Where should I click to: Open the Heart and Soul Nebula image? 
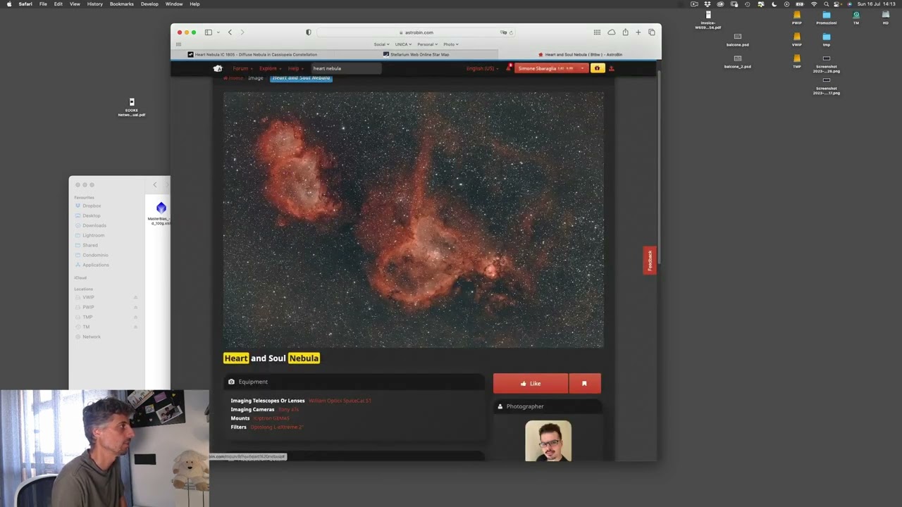click(x=414, y=220)
